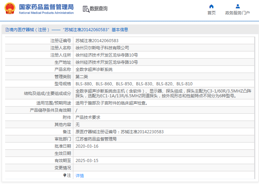Click the 国家药品监督管理局 site title
Screen dimensions: 259x185
pyautogui.click(x=46, y=7)
